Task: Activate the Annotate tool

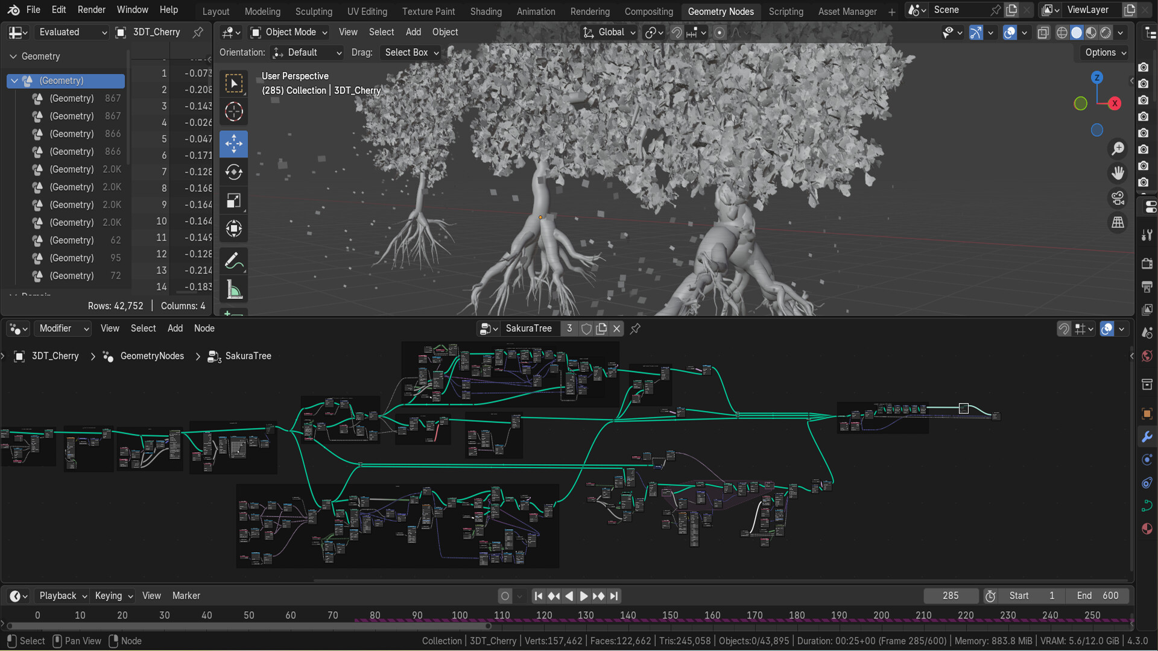Action: click(233, 260)
